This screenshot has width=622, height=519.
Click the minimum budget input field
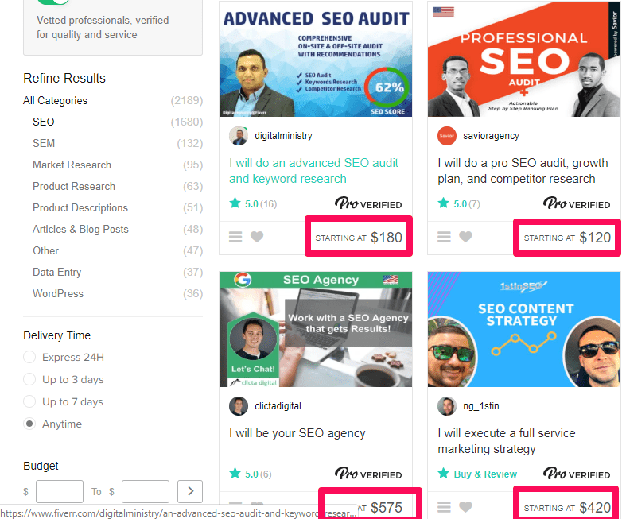pyautogui.click(x=60, y=491)
